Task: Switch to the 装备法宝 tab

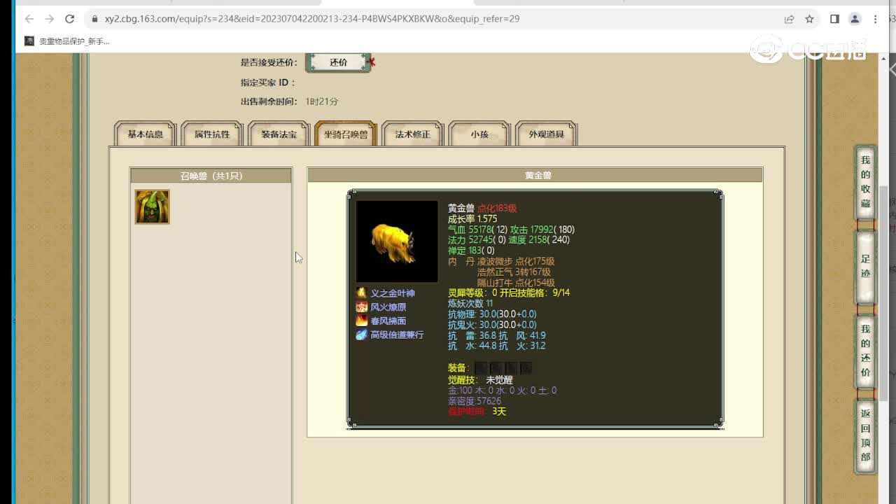Action: pyautogui.click(x=279, y=134)
